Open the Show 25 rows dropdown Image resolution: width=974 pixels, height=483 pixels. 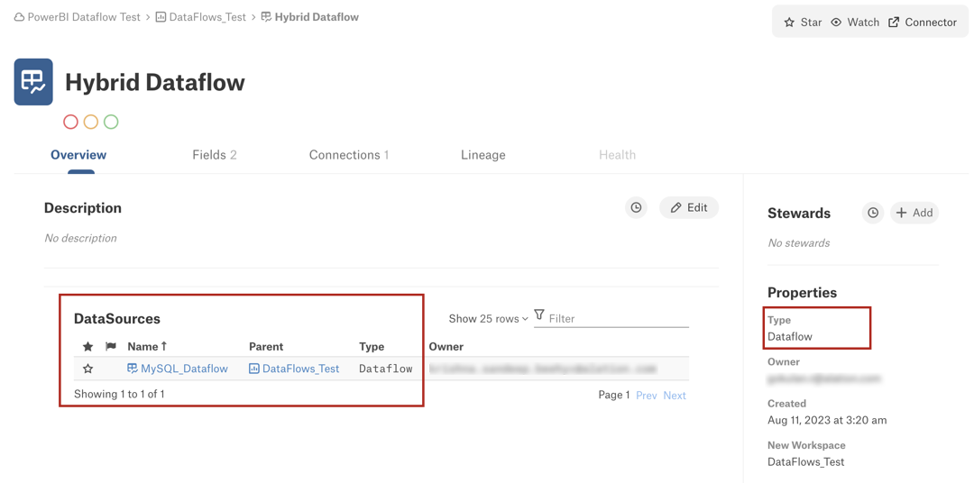coord(488,318)
